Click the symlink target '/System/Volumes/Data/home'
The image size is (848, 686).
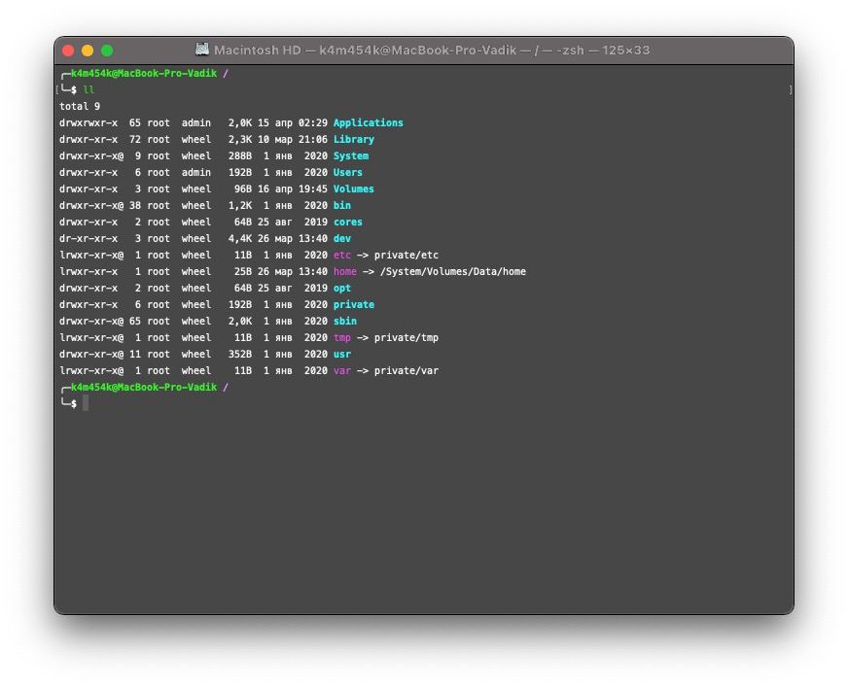click(x=453, y=272)
